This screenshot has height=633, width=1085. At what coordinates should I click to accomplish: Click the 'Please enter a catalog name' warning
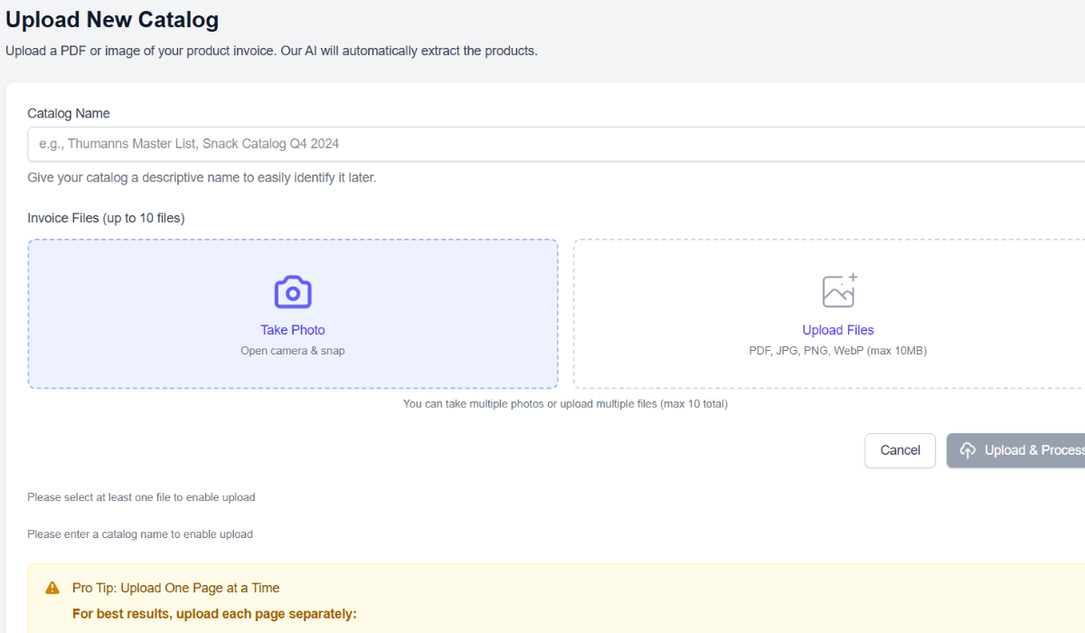pyautogui.click(x=140, y=534)
